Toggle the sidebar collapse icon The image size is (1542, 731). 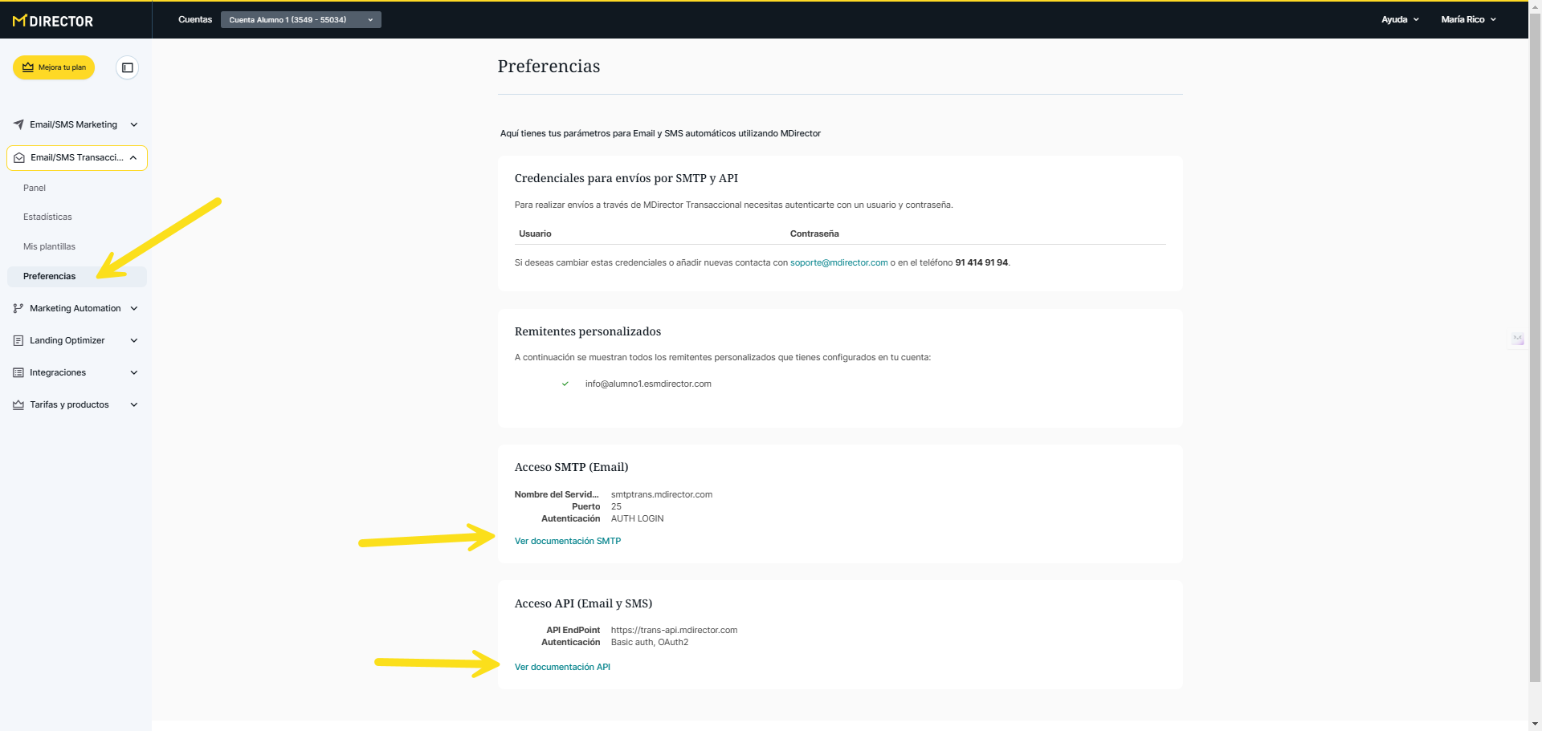pyautogui.click(x=127, y=67)
